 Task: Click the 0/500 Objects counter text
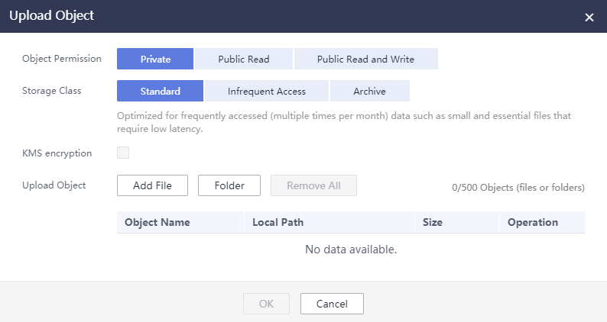(x=518, y=188)
